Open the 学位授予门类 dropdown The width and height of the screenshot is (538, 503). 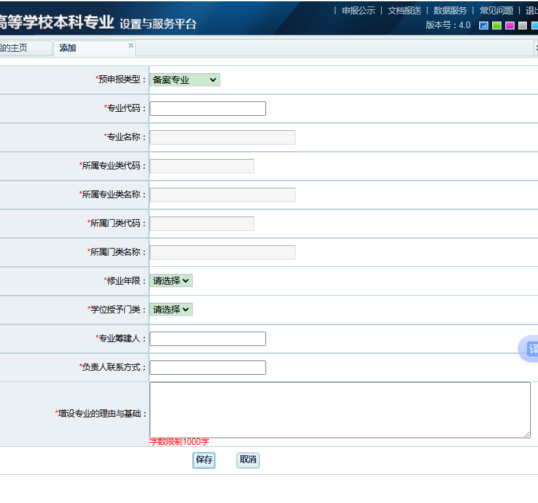click(x=171, y=309)
